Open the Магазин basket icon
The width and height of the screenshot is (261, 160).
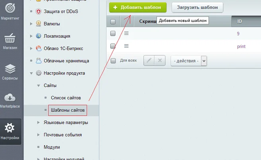pos(10,38)
